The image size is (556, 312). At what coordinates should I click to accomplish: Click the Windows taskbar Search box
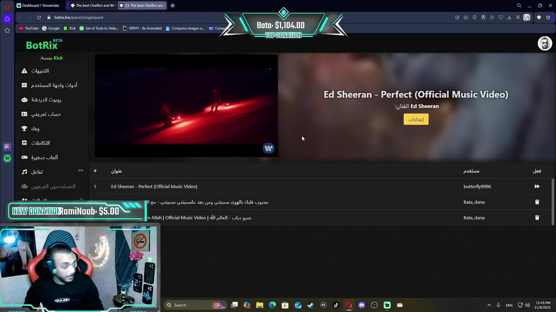[195, 305]
